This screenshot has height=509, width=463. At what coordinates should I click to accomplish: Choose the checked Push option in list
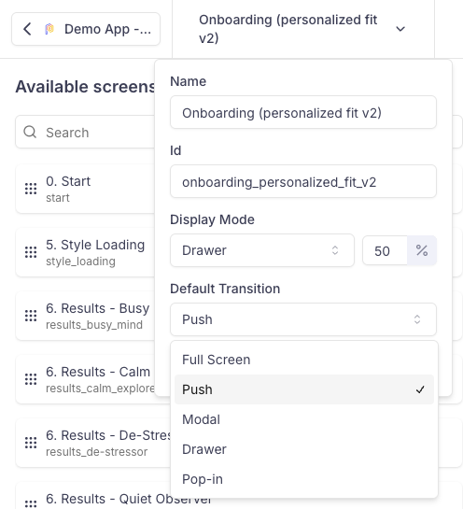(304, 389)
